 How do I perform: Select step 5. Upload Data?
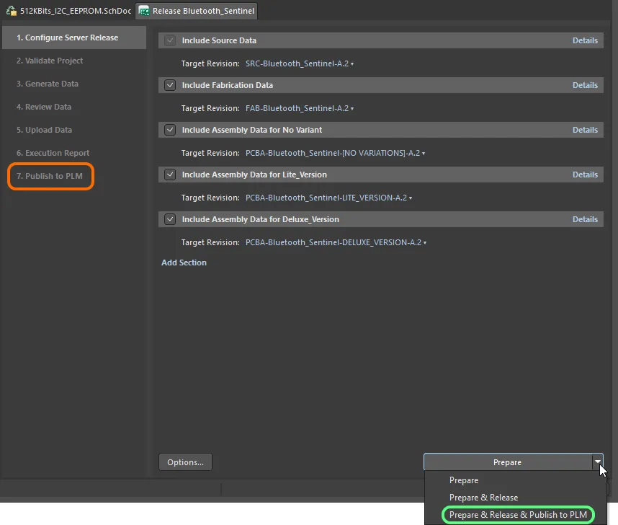(x=44, y=130)
